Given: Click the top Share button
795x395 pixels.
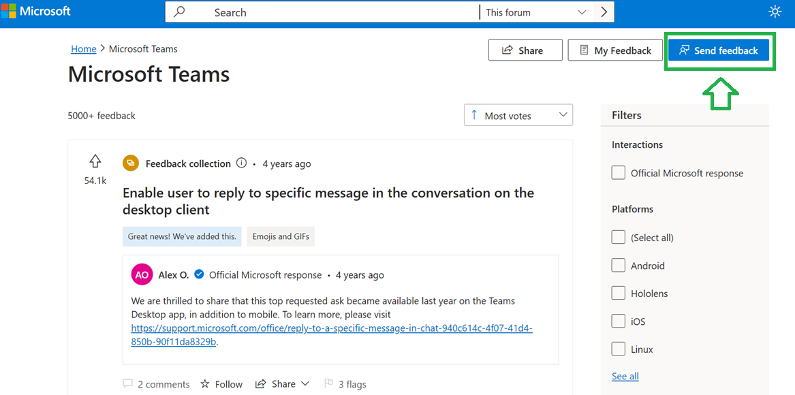Looking at the screenshot, I should [525, 50].
